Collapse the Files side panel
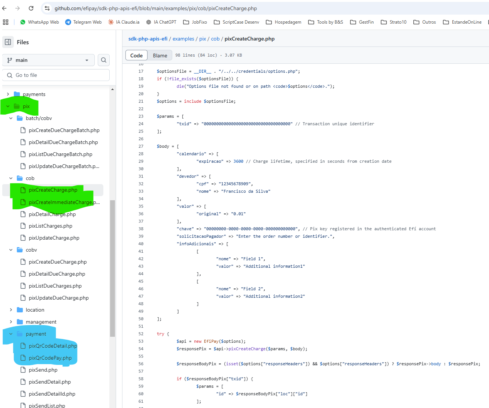 tap(8, 42)
